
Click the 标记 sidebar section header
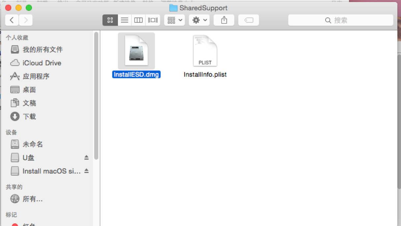point(11,215)
